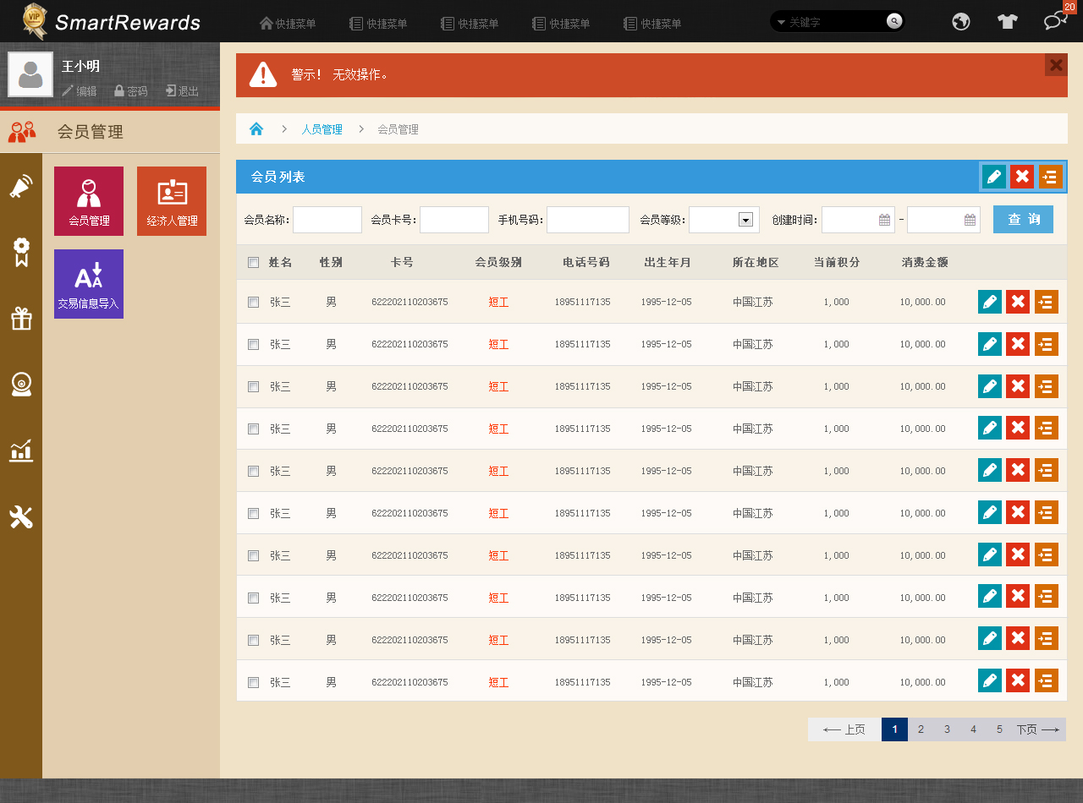Viewport: 1083px width, 803px height.
Task: Click indent icon in 会员列表 header
Action: click(x=1050, y=177)
